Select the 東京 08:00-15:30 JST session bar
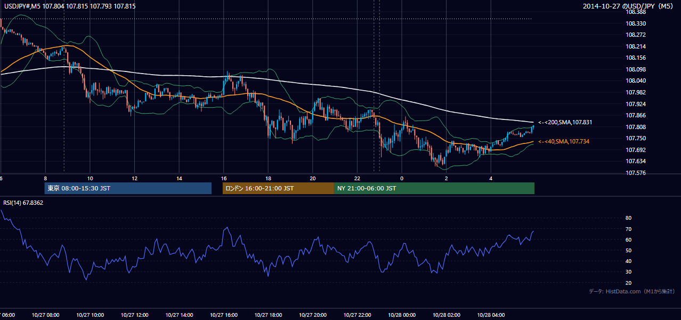The width and height of the screenshot is (681, 320). click(x=128, y=188)
